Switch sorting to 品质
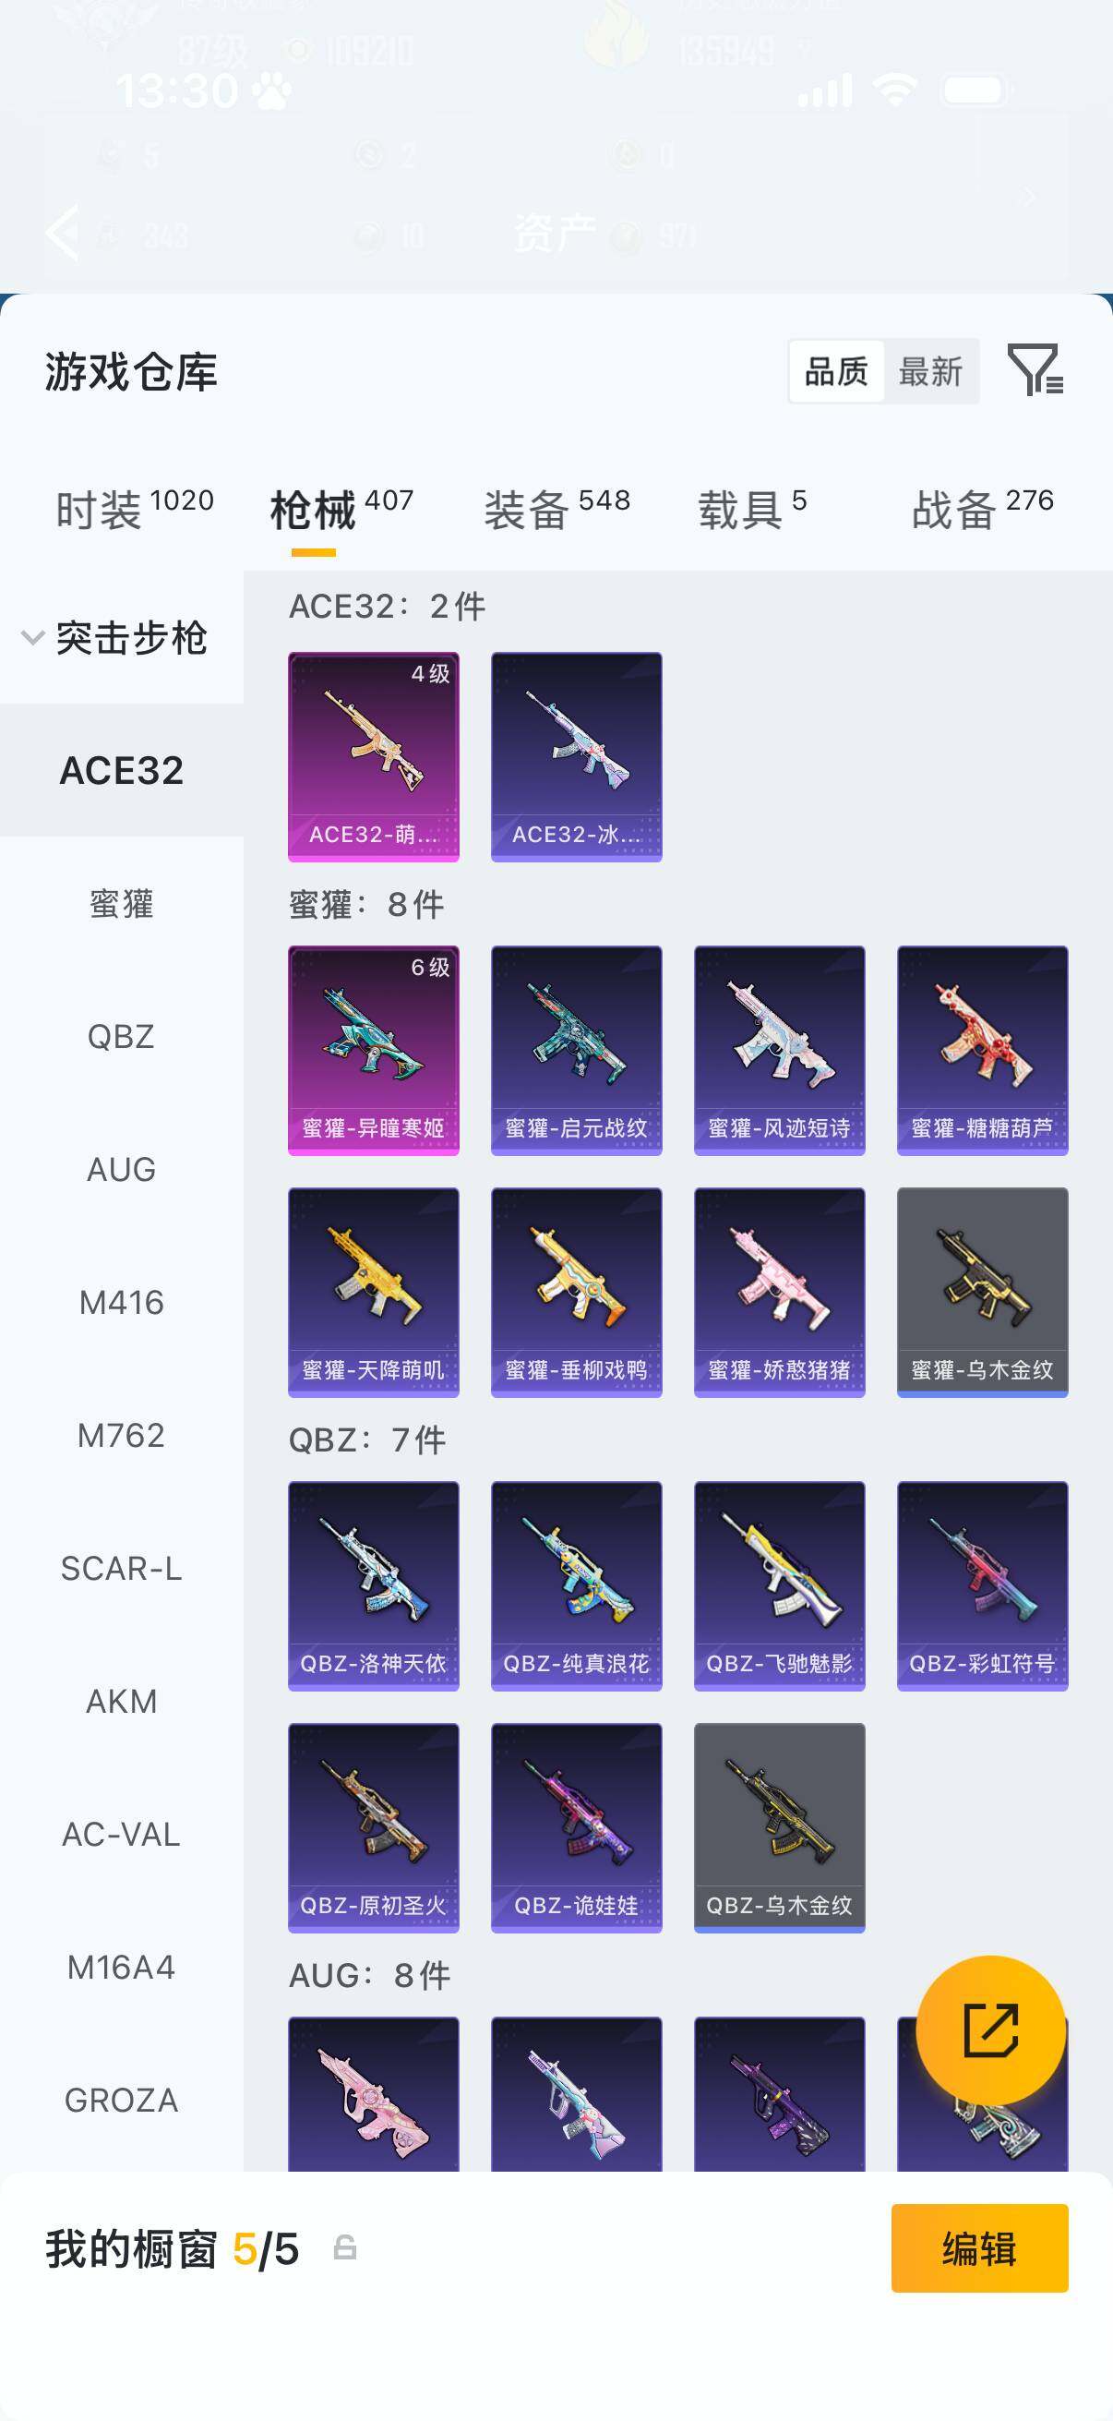This screenshot has height=2421, width=1113. [836, 371]
